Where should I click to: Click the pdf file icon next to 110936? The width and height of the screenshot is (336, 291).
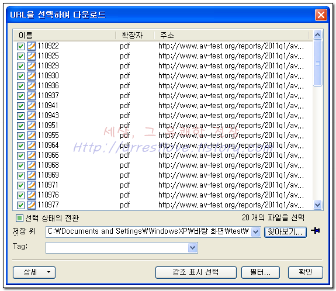(x=32, y=86)
